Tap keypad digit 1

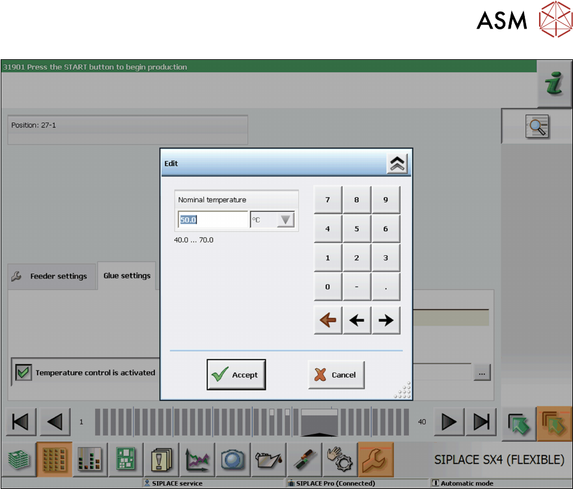coord(328,258)
